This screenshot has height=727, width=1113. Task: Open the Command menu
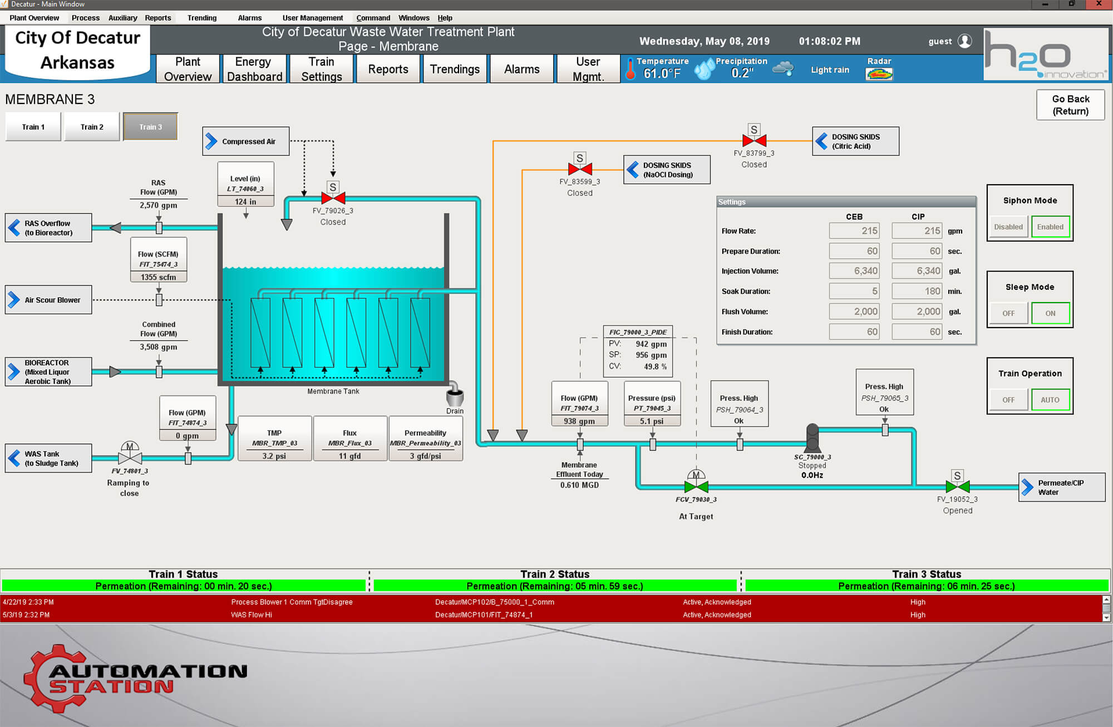click(x=372, y=18)
